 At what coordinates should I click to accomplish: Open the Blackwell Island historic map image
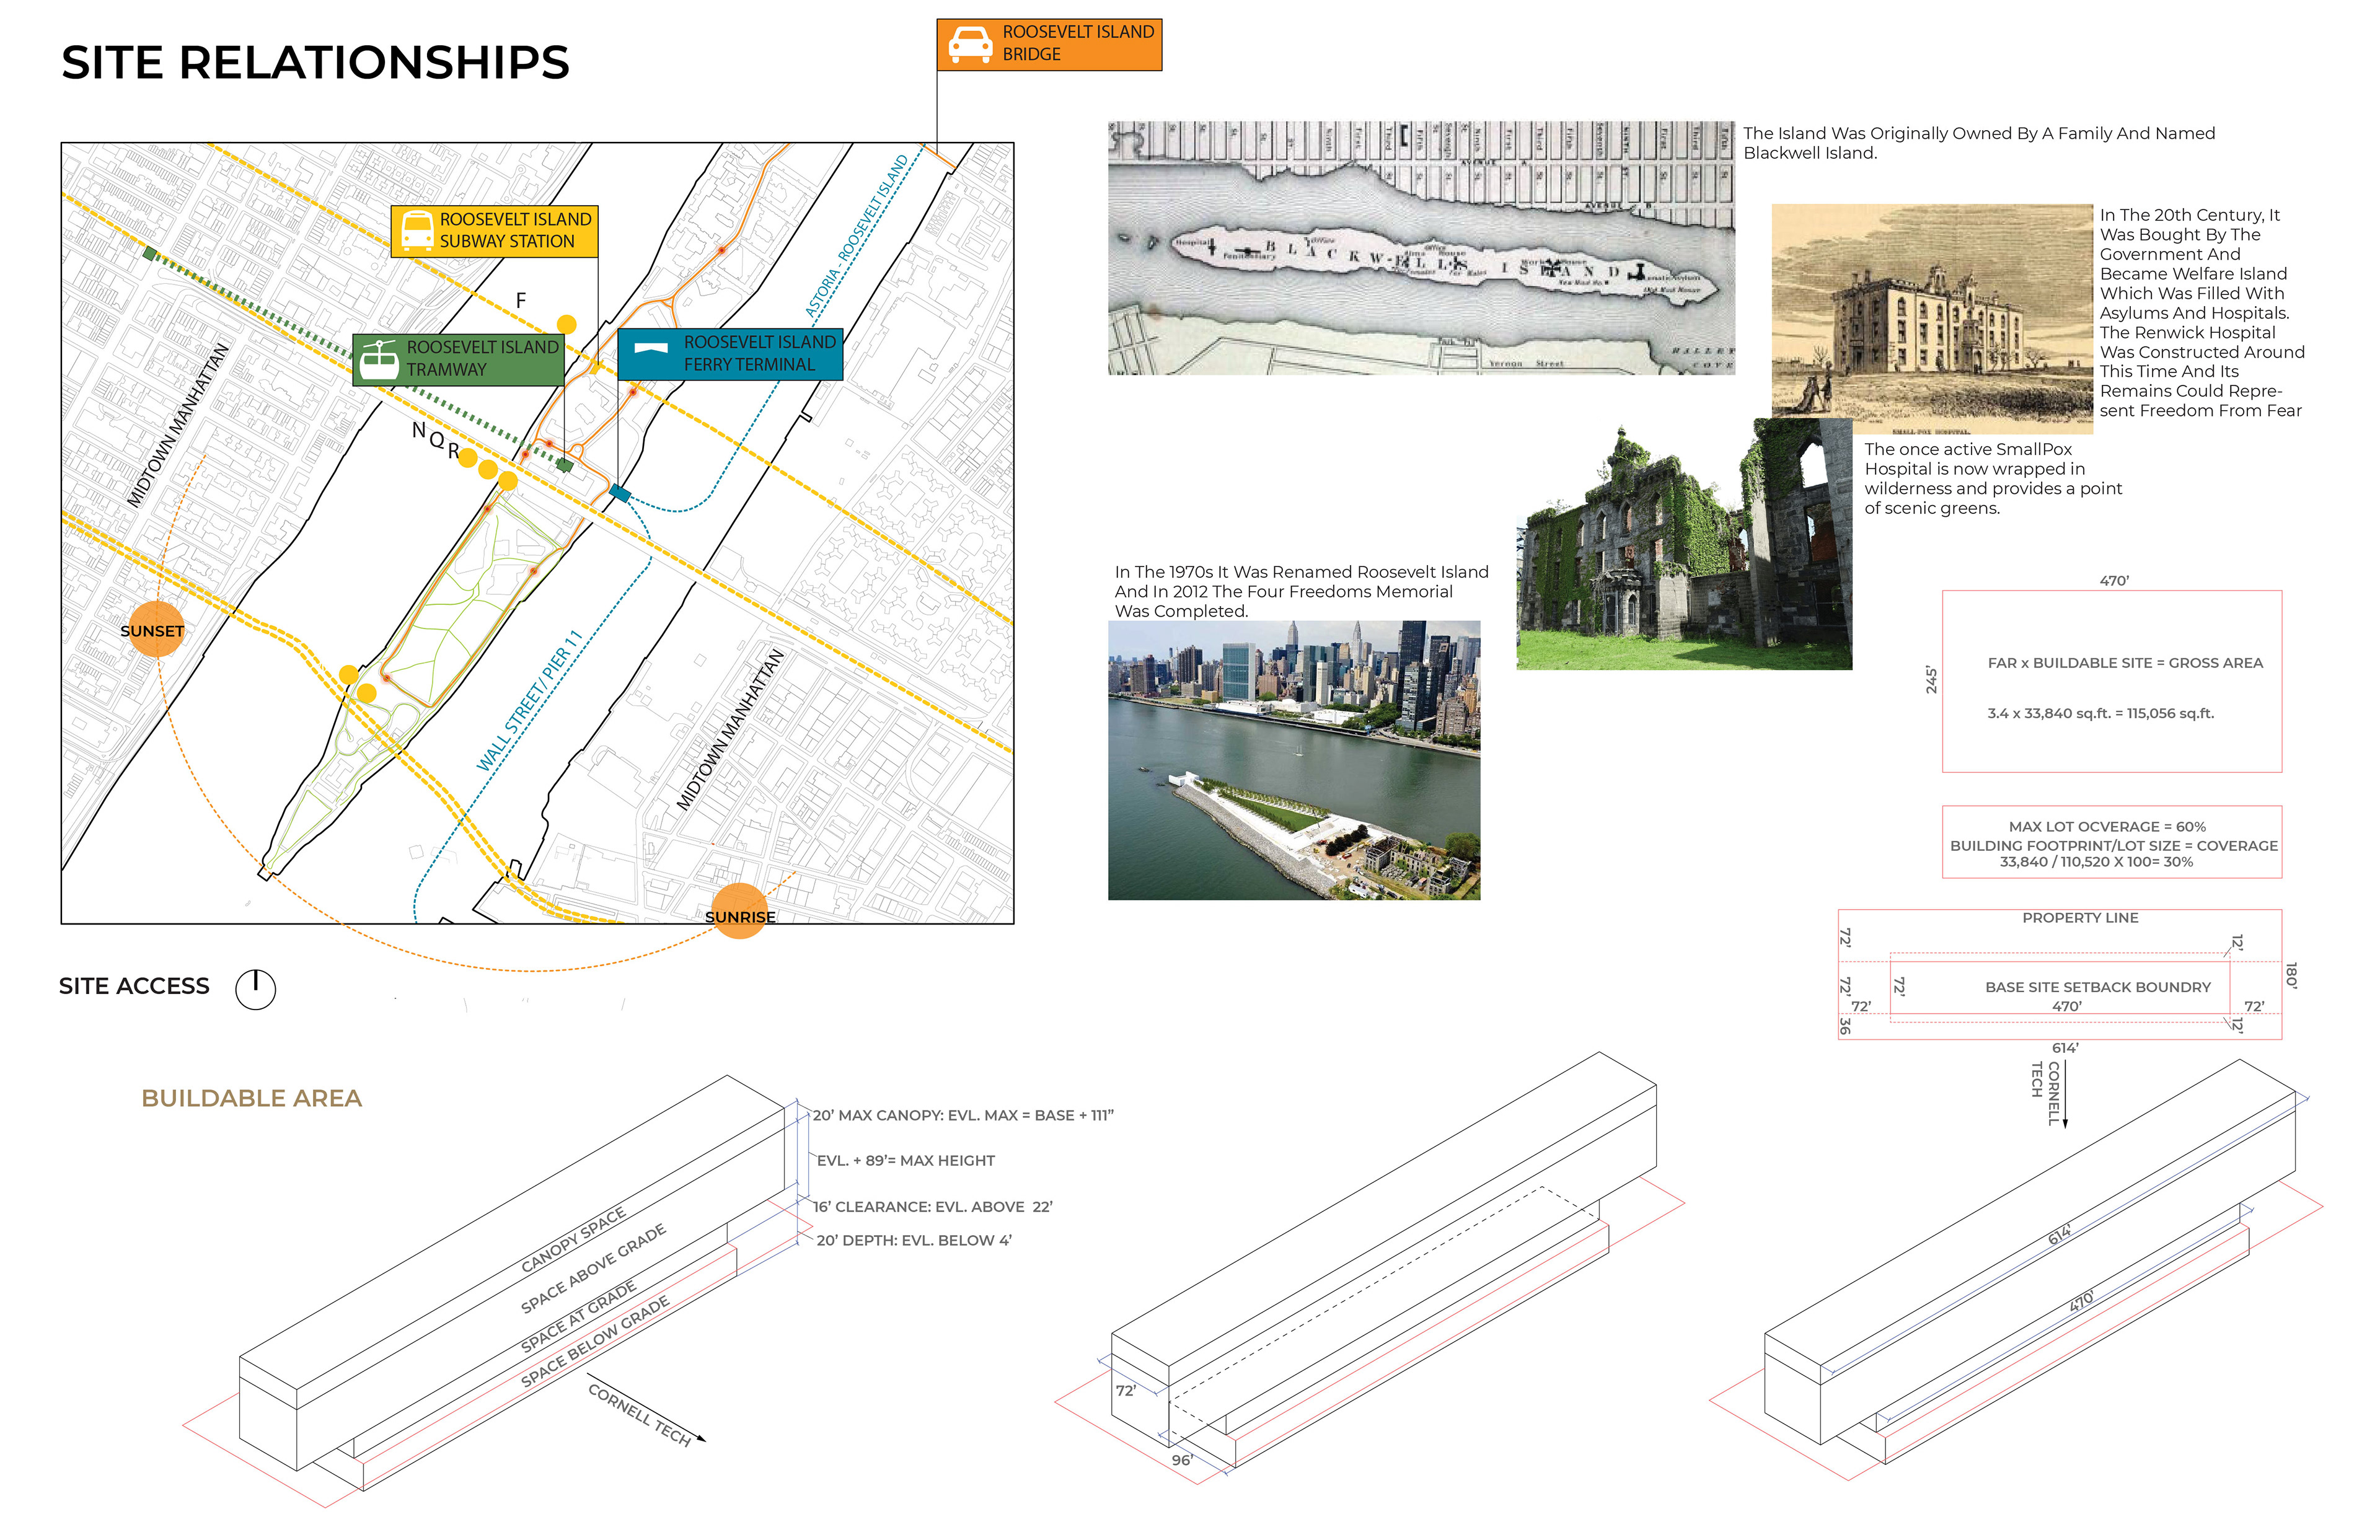point(1421,248)
